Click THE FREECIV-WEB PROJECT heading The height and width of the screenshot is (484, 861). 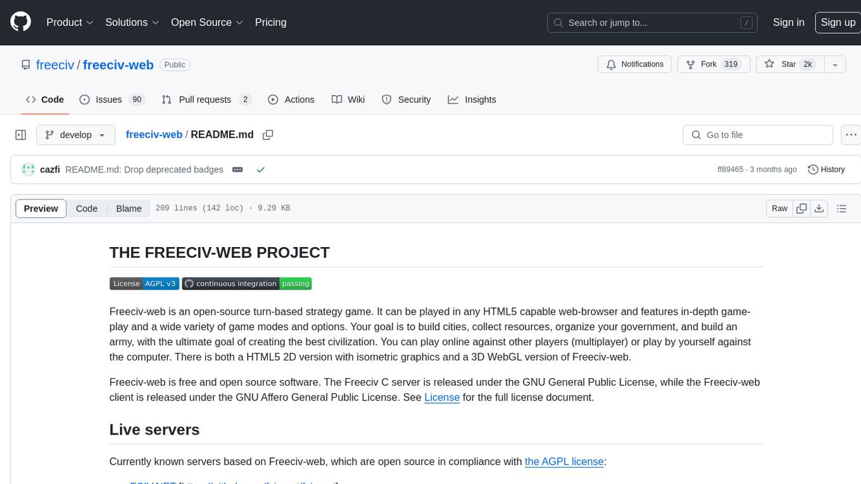pos(220,252)
